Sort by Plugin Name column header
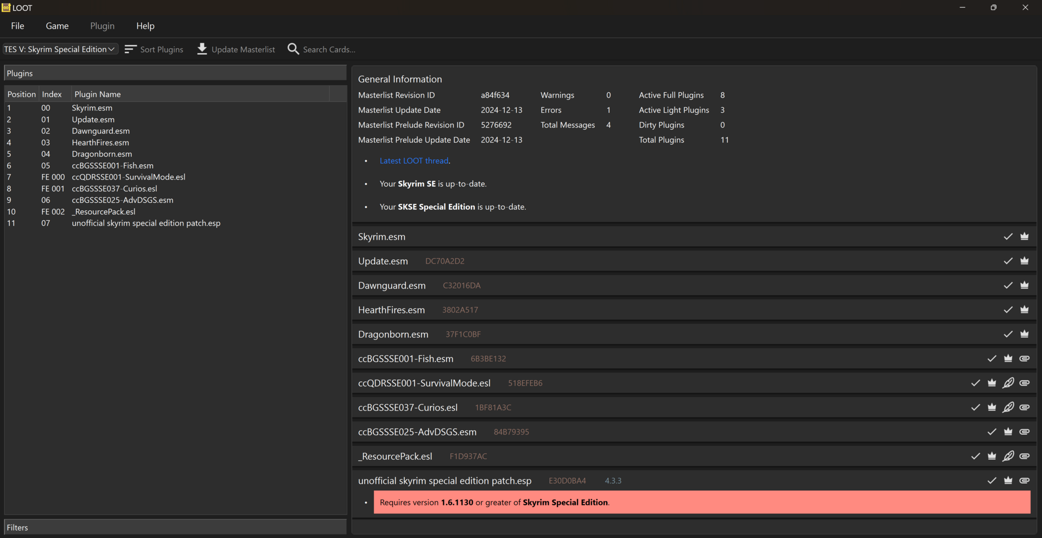This screenshot has height=538, width=1042. [200, 94]
